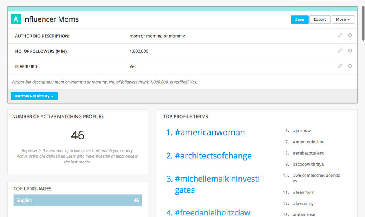This screenshot has width=365, height=217.
Task: Click the 1,000,000 followers value
Action: click(139, 51)
